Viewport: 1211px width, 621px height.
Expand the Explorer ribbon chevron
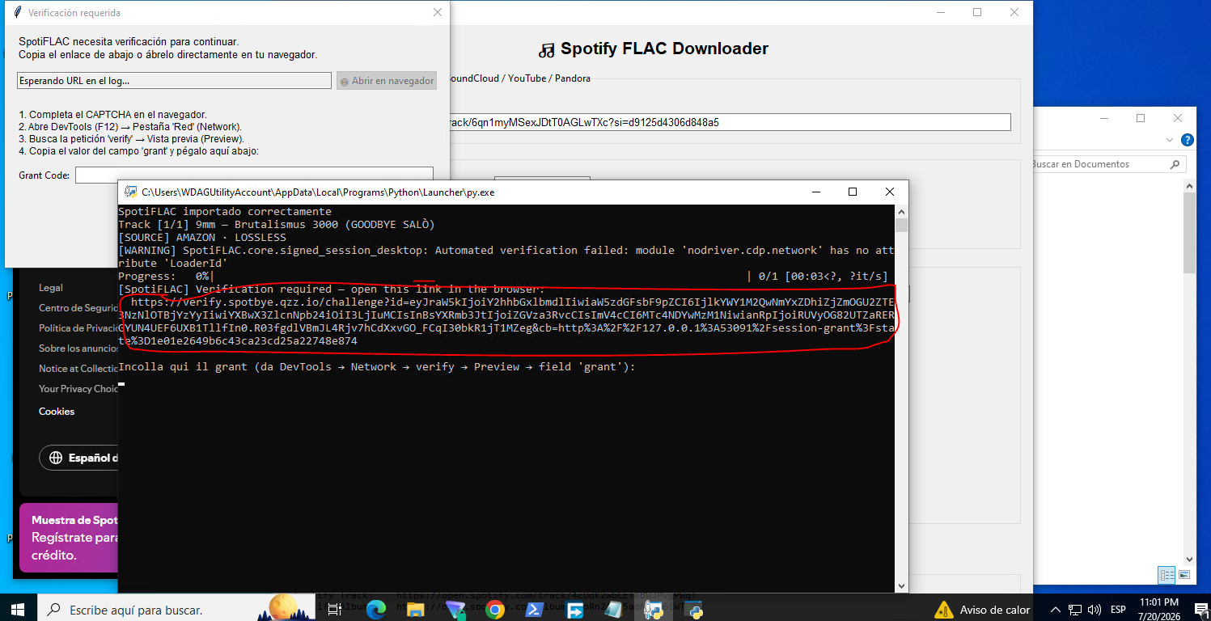pyautogui.click(x=1169, y=140)
